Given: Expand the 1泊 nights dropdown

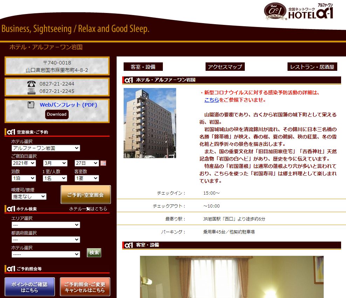Looking at the screenshot, I should (23, 178).
